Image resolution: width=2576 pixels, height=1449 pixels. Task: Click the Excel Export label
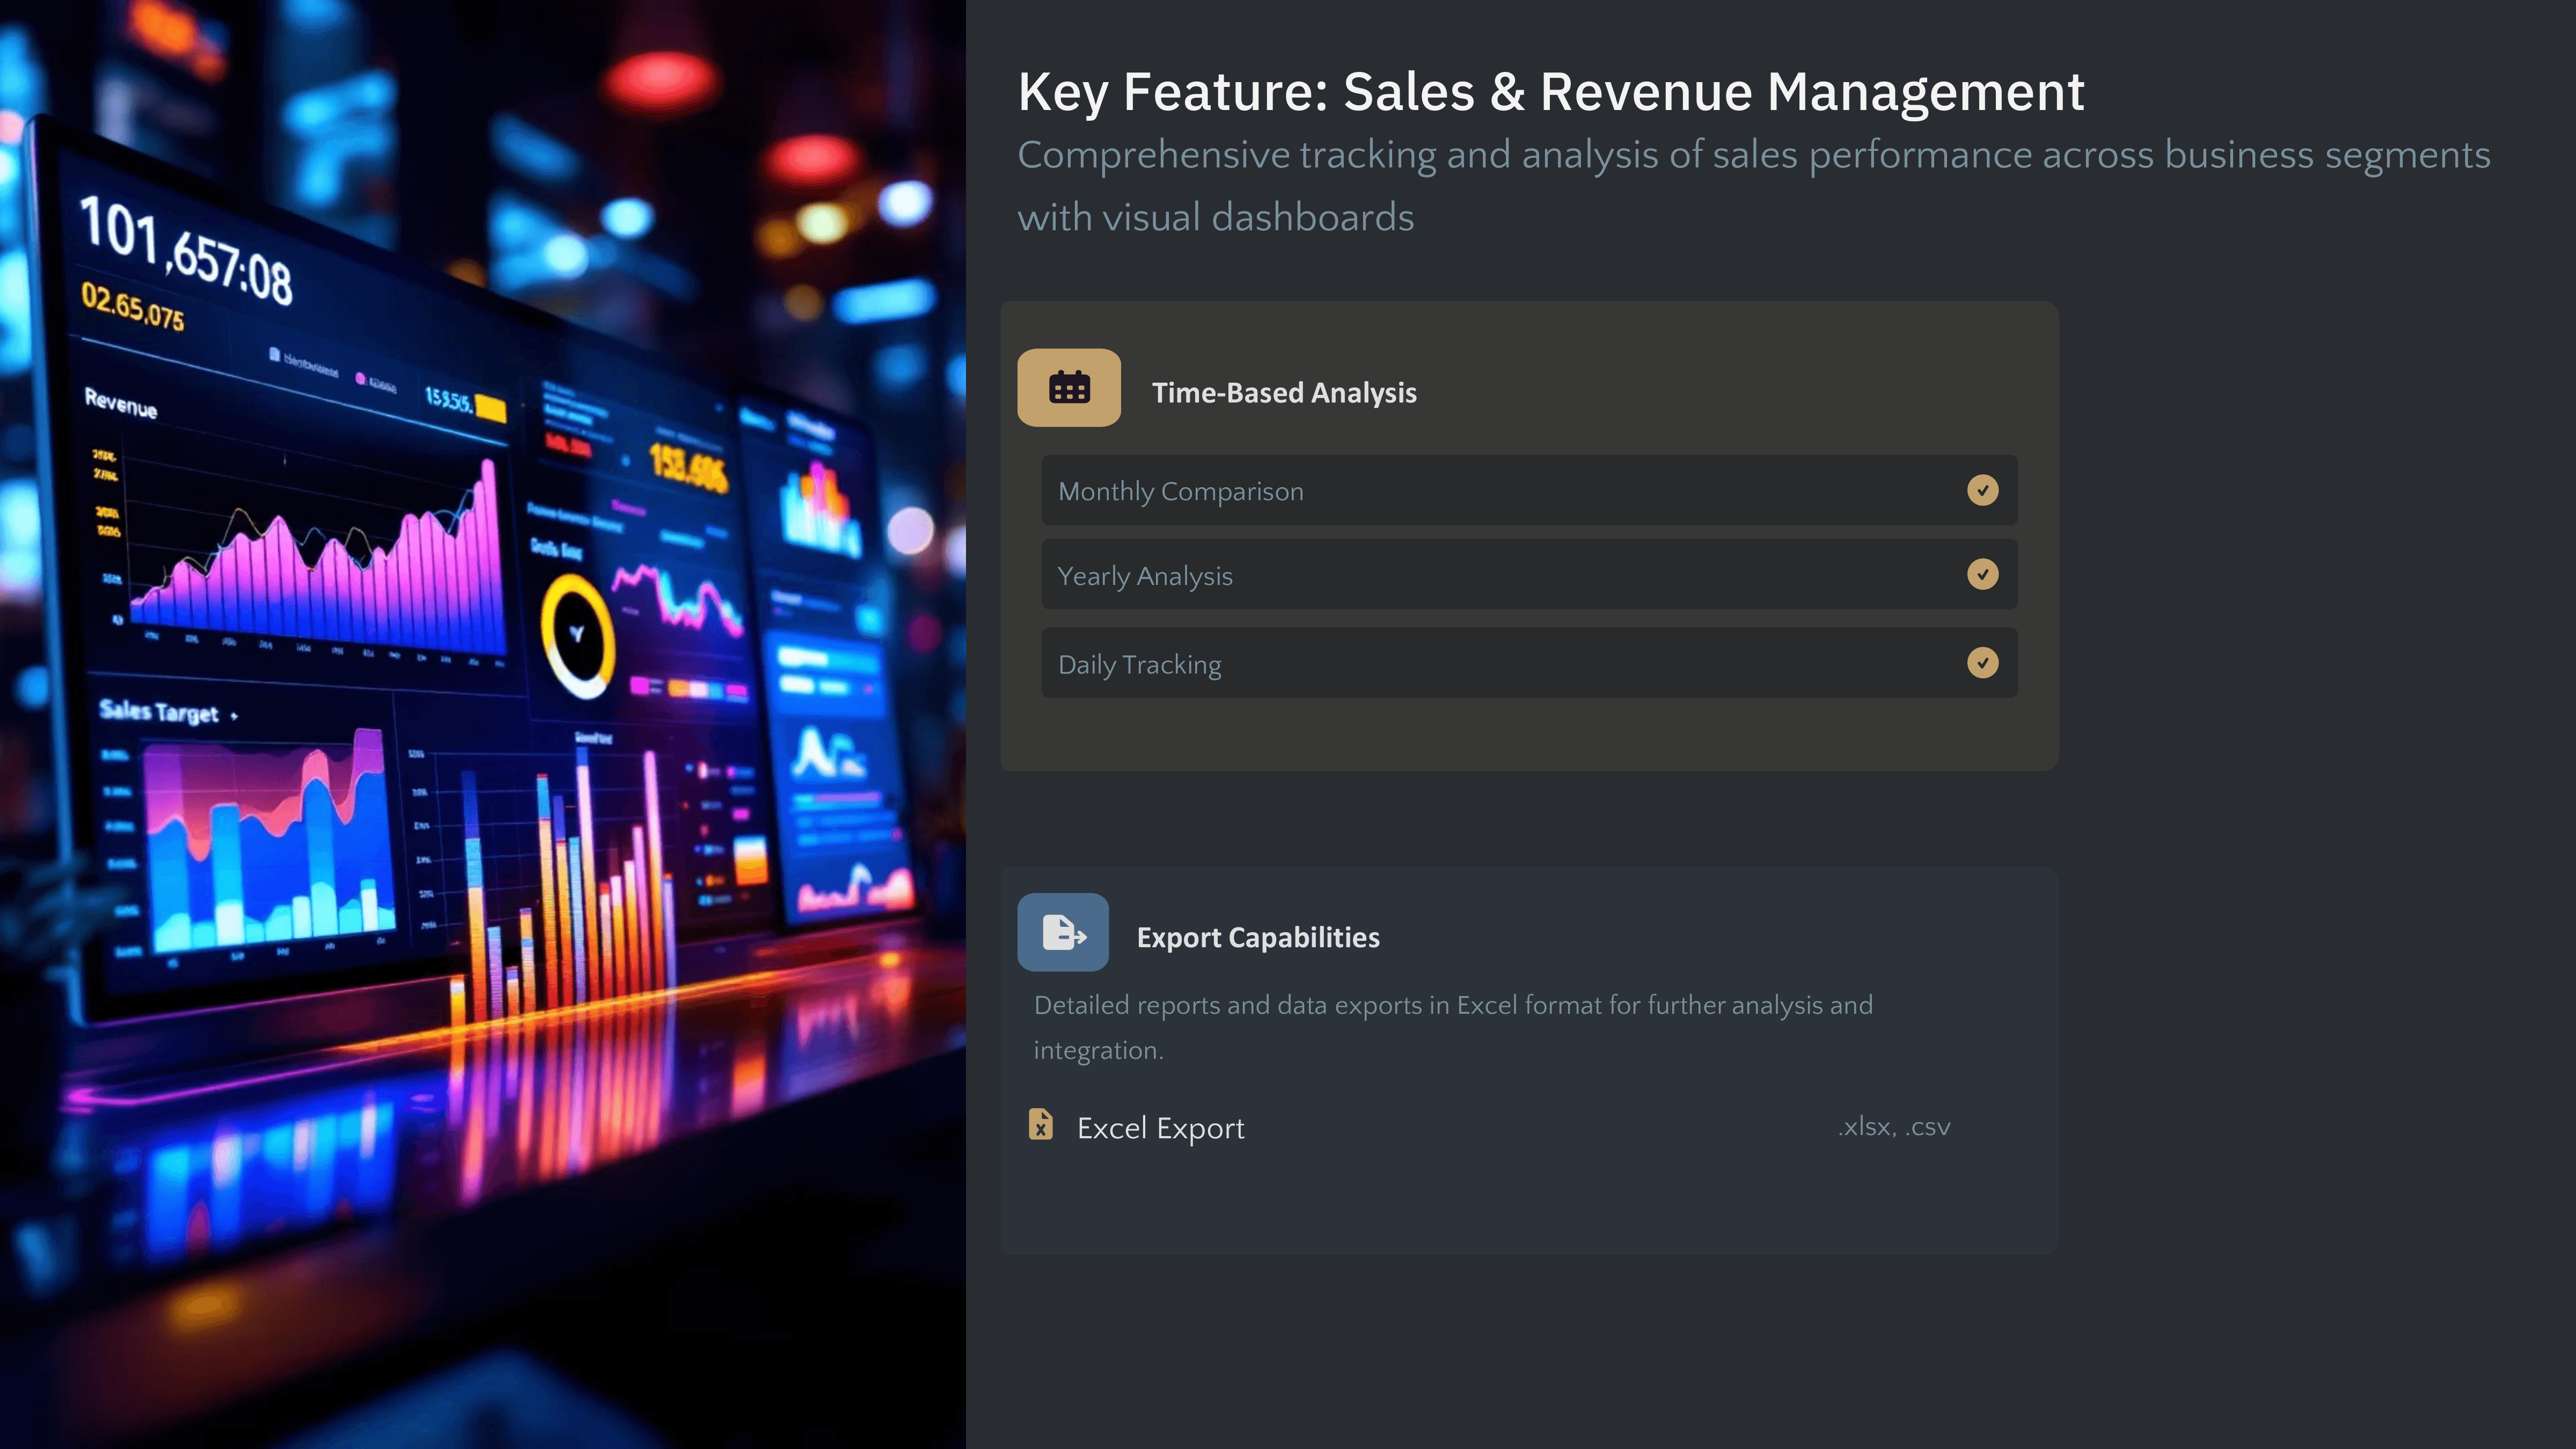pos(1160,1128)
